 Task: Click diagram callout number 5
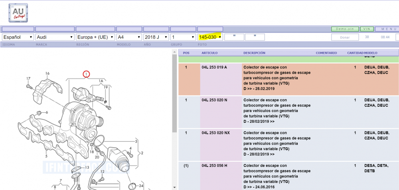pyautogui.click(x=46, y=156)
